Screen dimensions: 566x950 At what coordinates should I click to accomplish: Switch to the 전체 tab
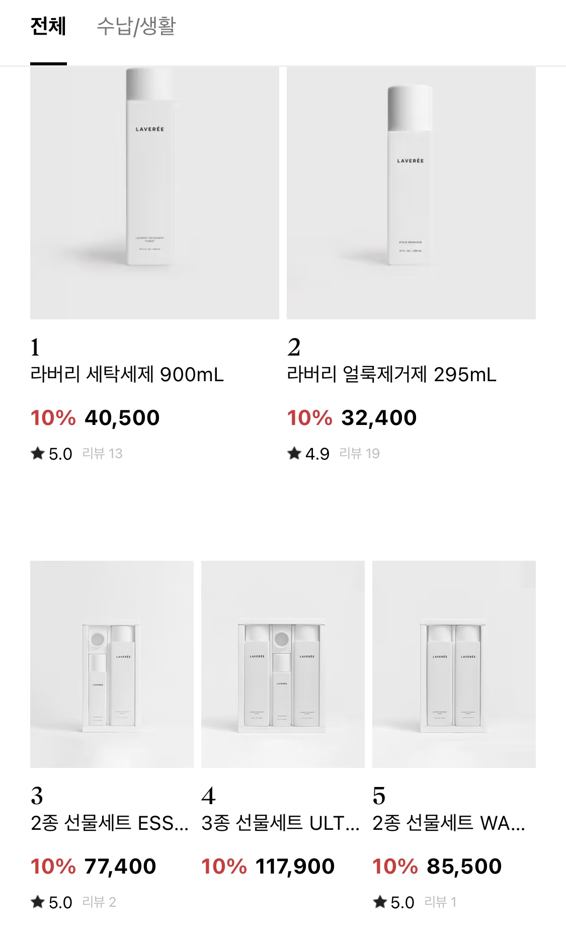pos(48,27)
